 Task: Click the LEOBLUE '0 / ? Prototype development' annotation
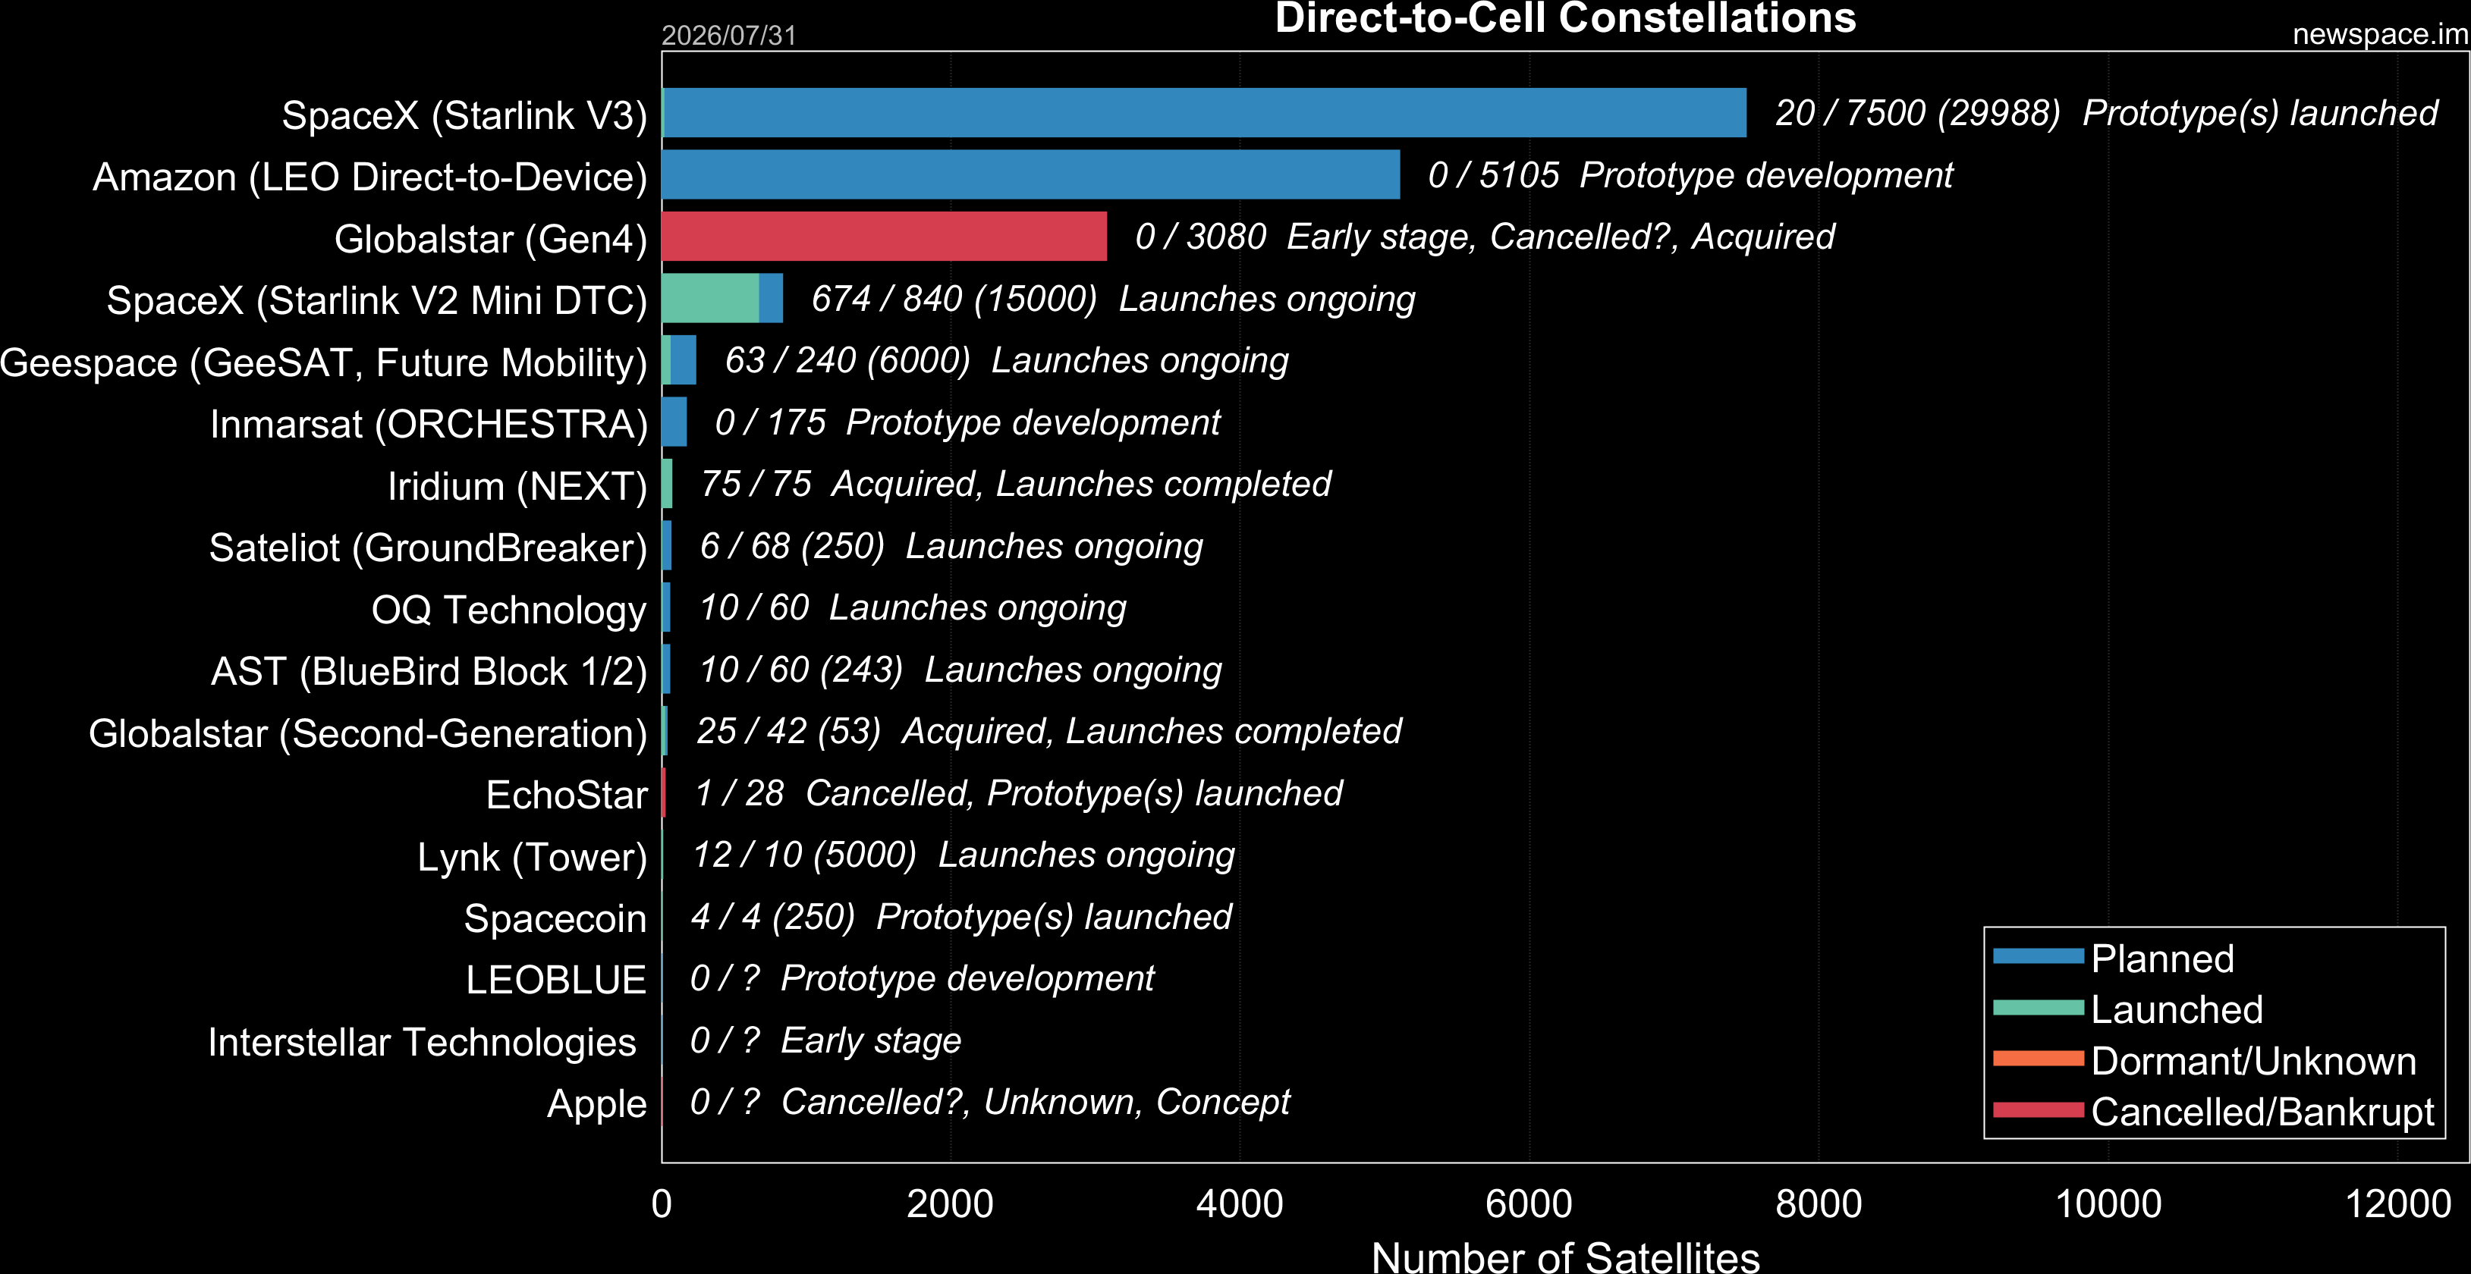[922, 979]
